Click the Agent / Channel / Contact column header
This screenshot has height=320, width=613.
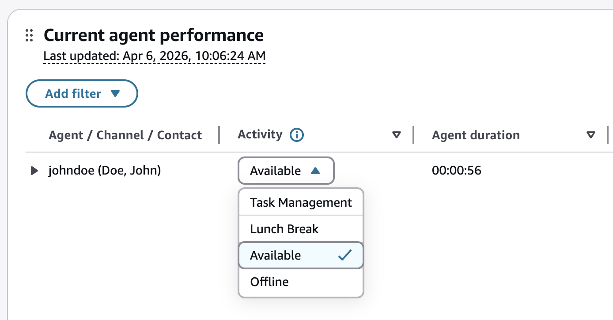[x=125, y=135]
